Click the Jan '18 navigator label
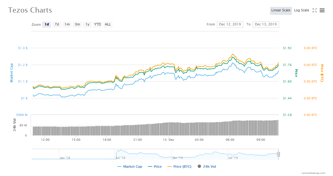This screenshot has width=333, height=176. tap(65, 158)
